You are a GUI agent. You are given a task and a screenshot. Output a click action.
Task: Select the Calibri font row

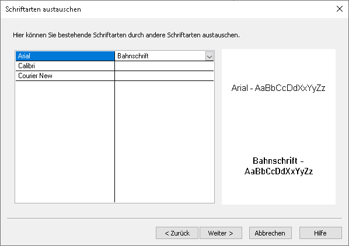65,66
